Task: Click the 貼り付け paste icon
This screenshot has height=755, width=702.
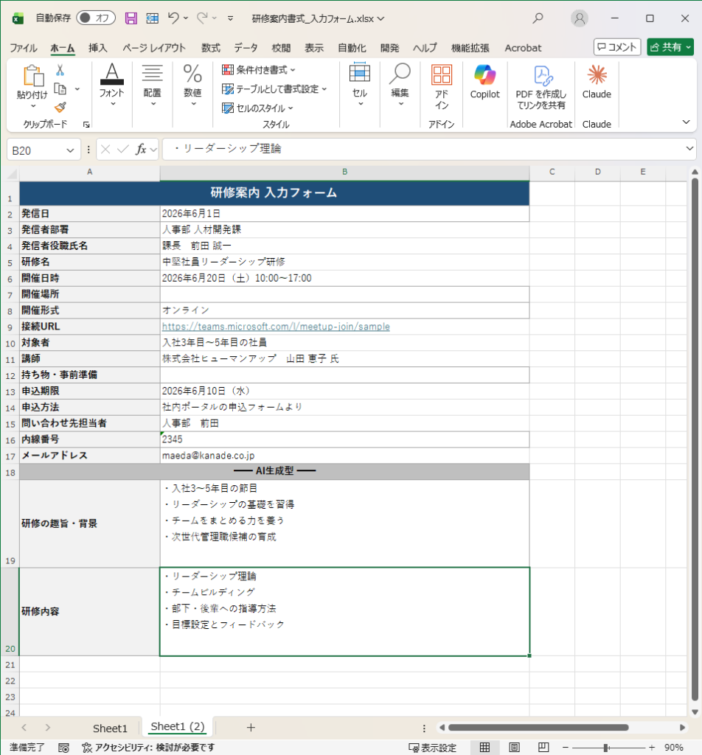Action: tap(33, 76)
